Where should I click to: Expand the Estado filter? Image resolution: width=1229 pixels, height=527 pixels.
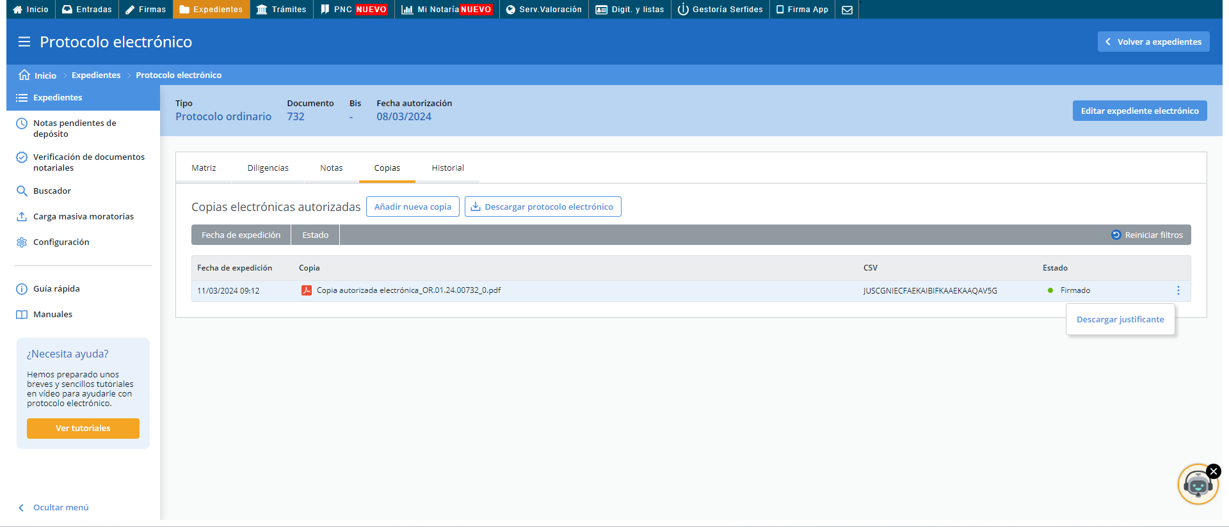(315, 235)
